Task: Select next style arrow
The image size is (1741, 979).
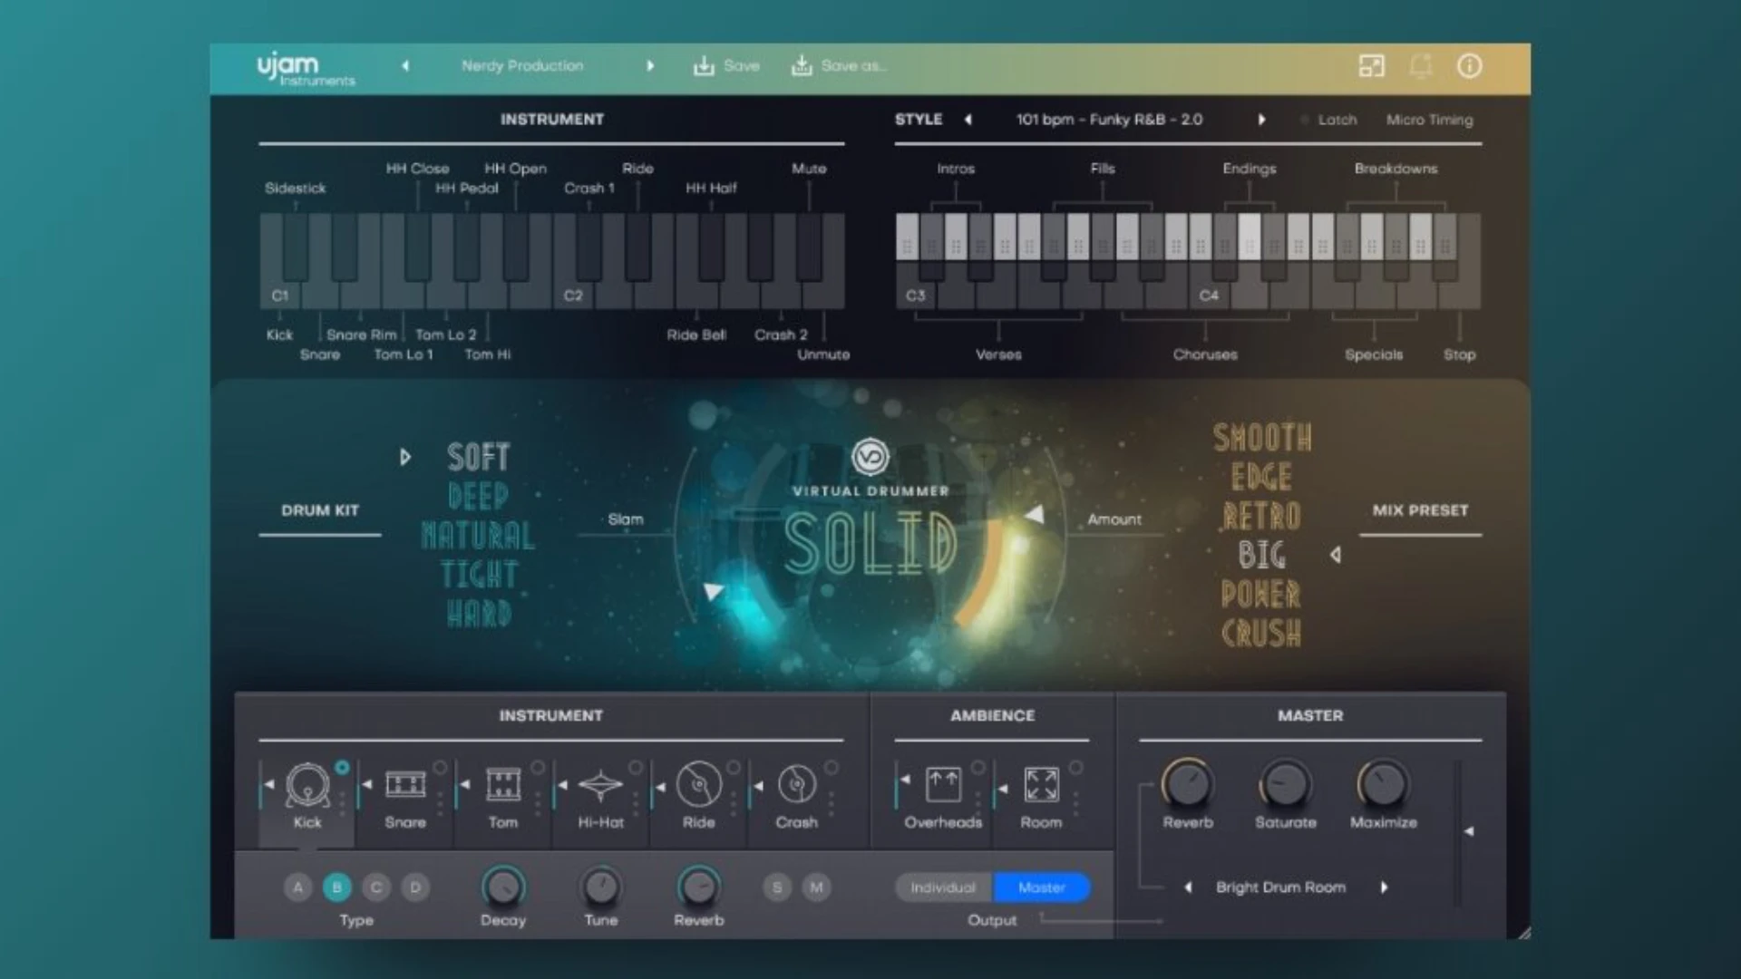Action: click(1261, 120)
